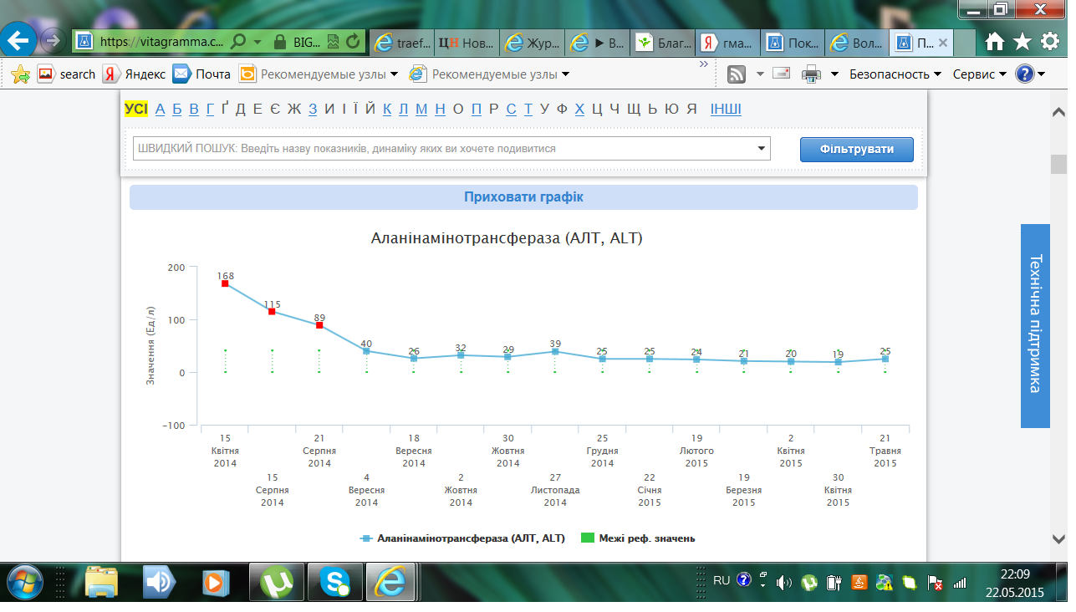
Task: Open the Яндекс favorite link
Action: pos(135,74)
